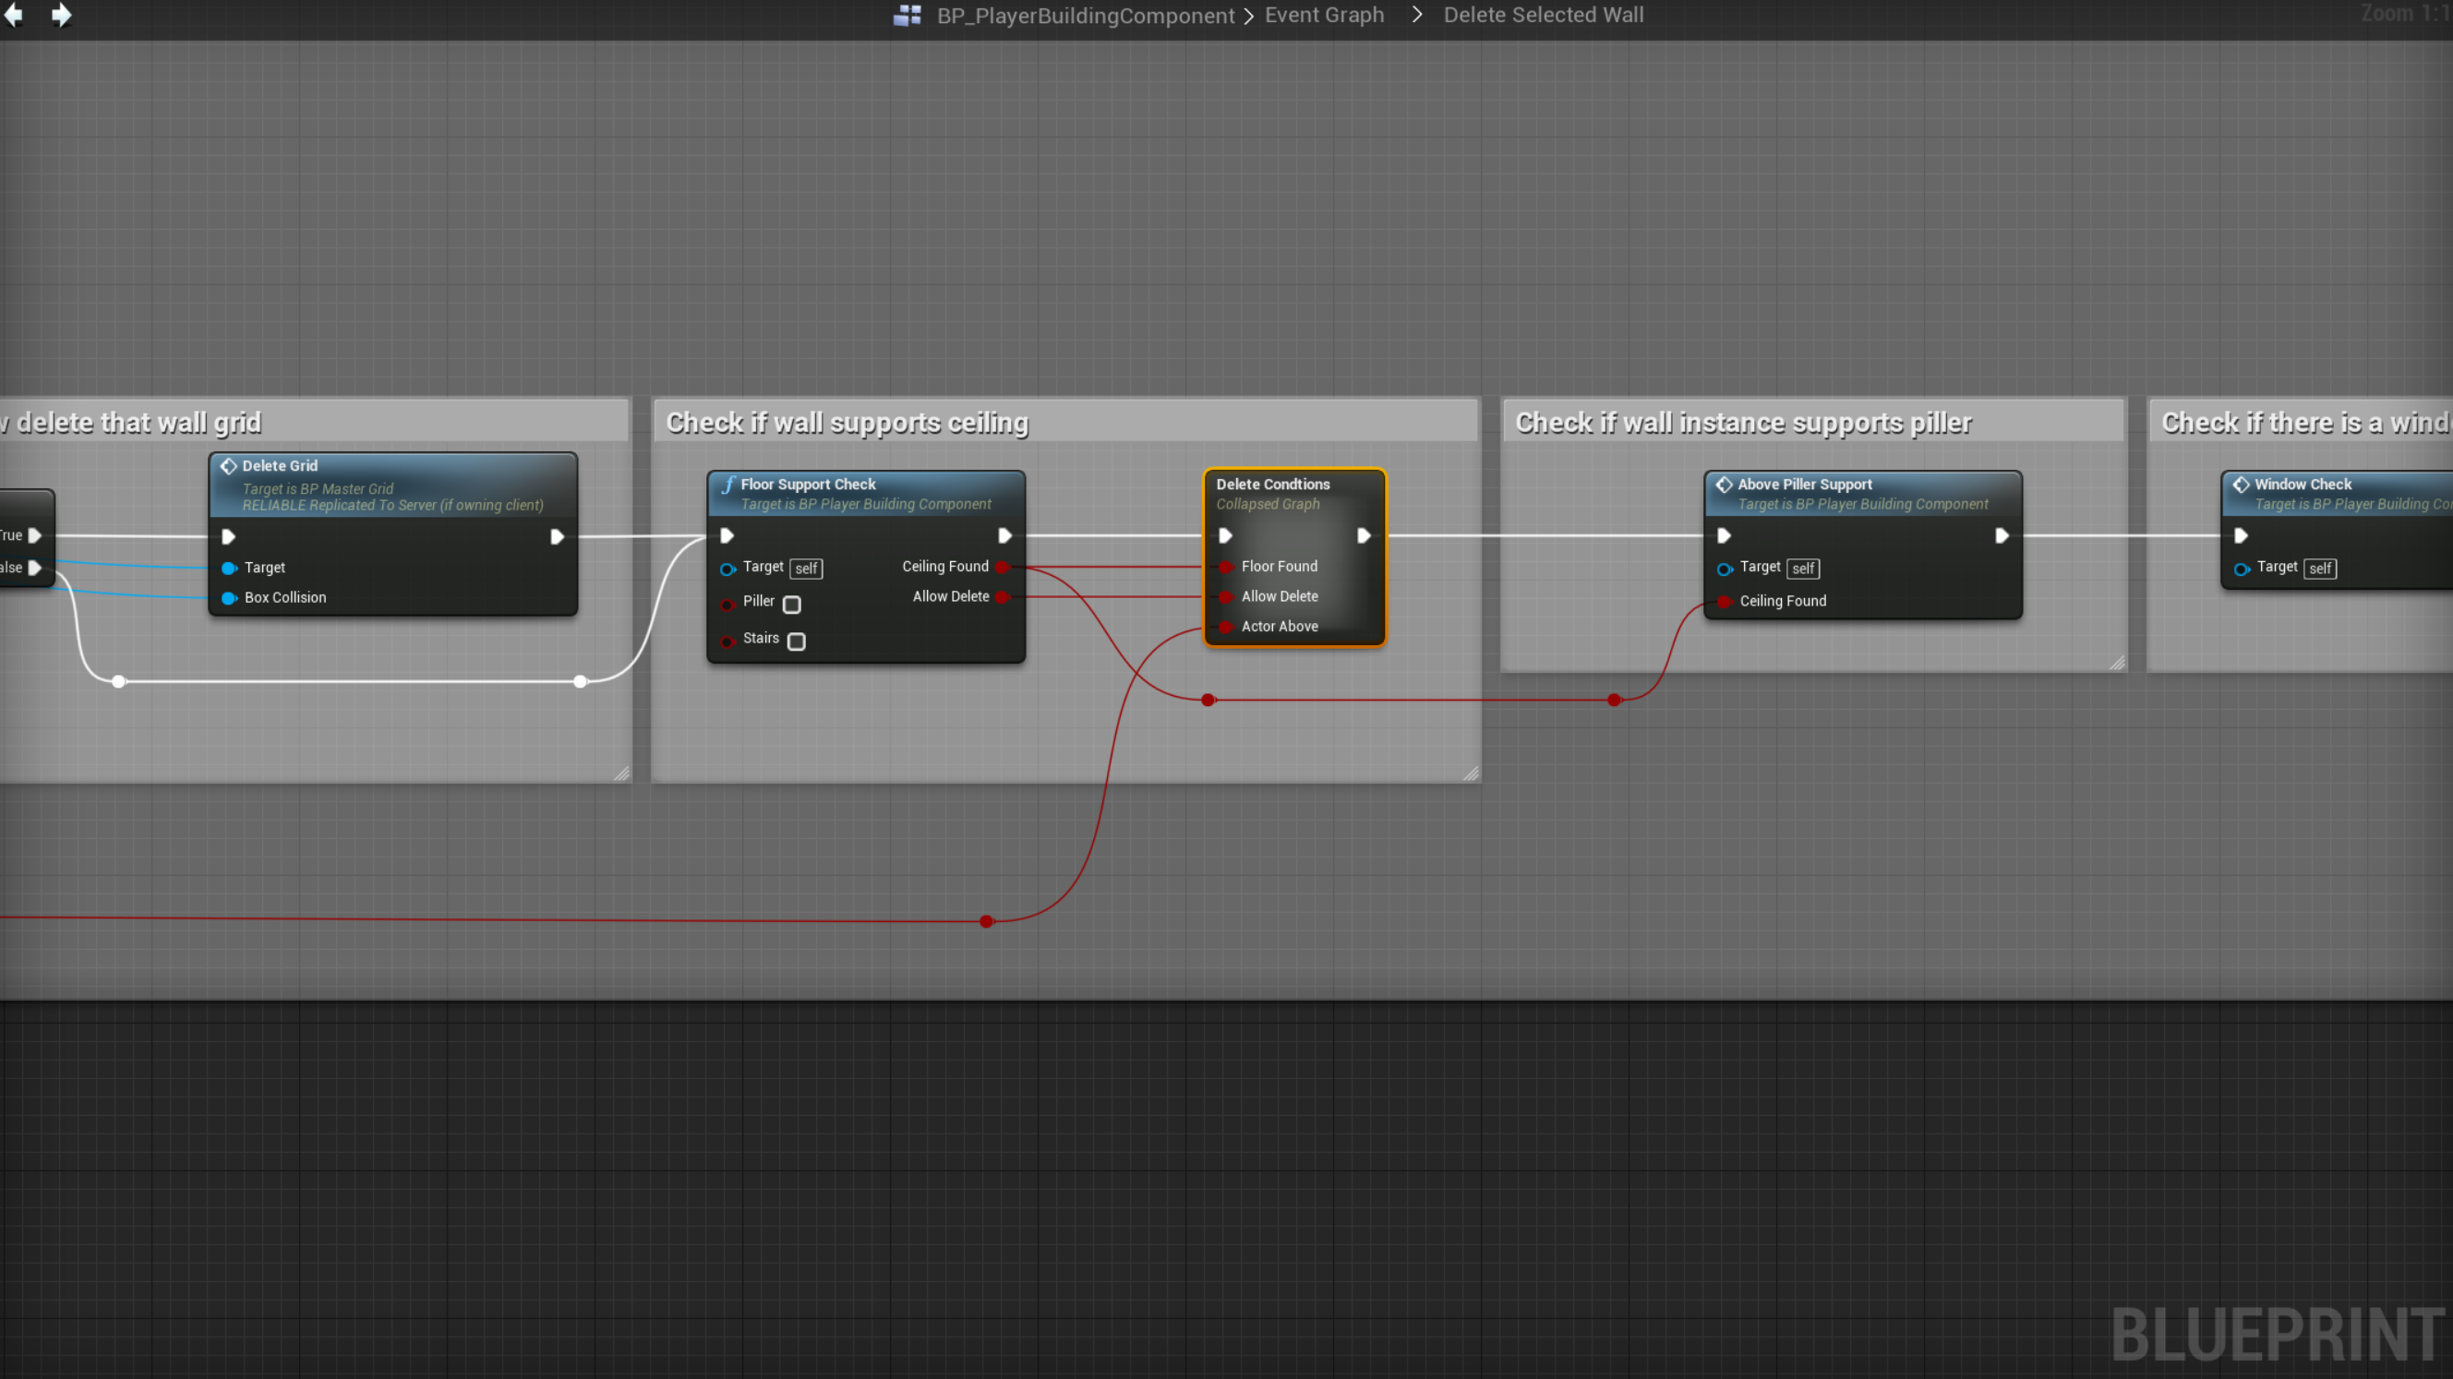2453x1379 pixels.
Task: Click Delete Grid node's diamond event icon
Action: pos(229,466)
